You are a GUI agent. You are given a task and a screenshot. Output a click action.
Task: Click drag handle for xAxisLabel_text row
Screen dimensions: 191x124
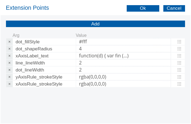tap(179, 56)
